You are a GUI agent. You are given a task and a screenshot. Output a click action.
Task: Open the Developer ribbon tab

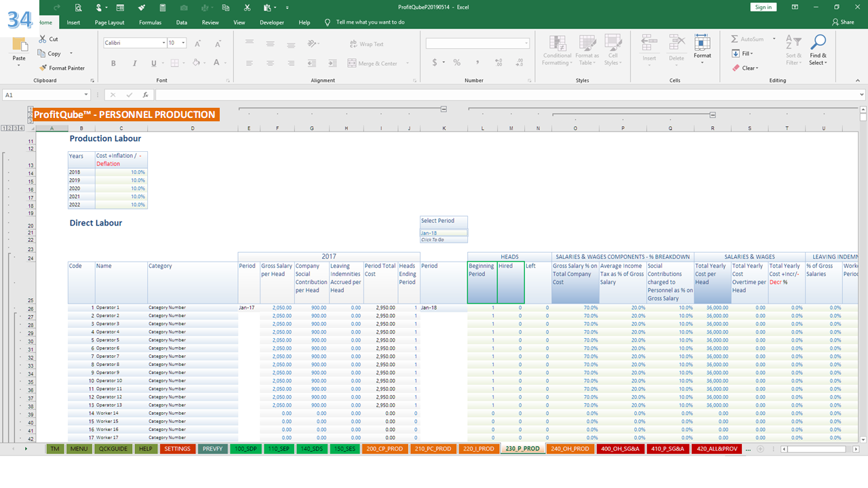coord(272,22)
